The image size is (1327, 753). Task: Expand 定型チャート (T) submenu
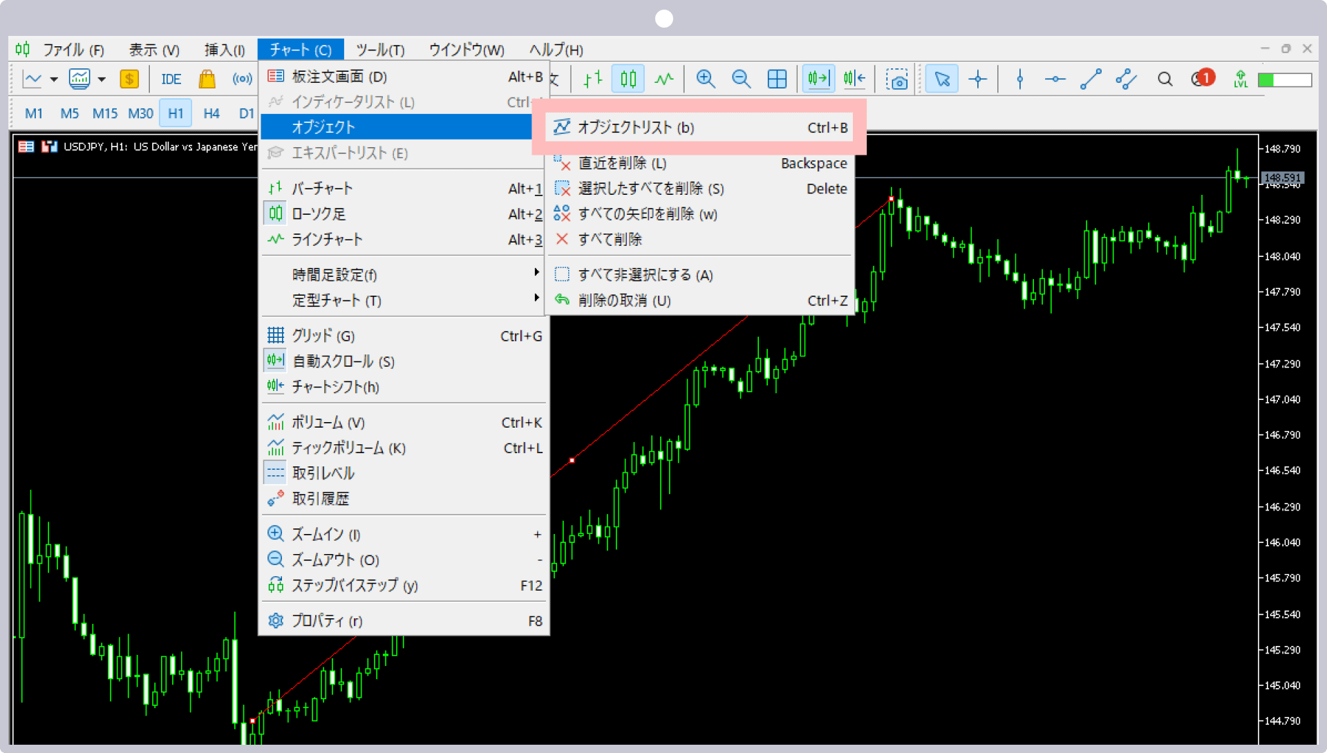(x=404, y=301)
